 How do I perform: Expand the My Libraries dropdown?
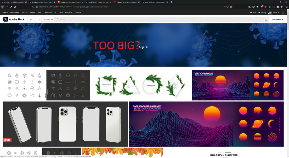(278, 19)
